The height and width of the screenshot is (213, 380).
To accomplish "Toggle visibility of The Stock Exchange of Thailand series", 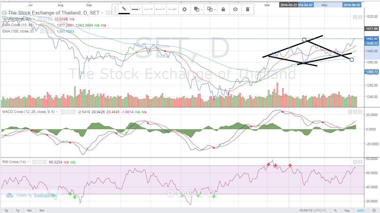I will coord(108,13).
